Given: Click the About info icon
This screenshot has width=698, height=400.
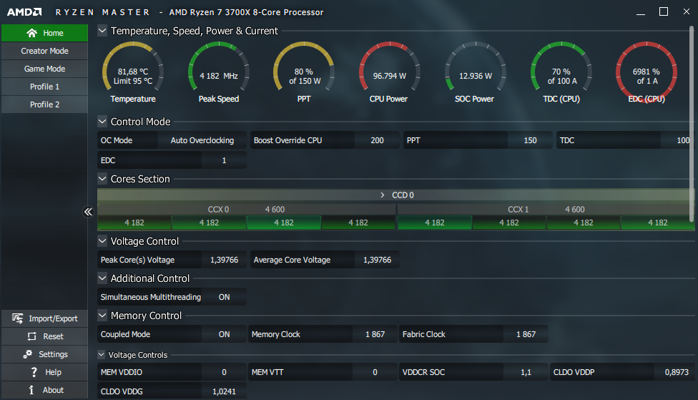Looking at the screenshot, I should click(31, 390).
